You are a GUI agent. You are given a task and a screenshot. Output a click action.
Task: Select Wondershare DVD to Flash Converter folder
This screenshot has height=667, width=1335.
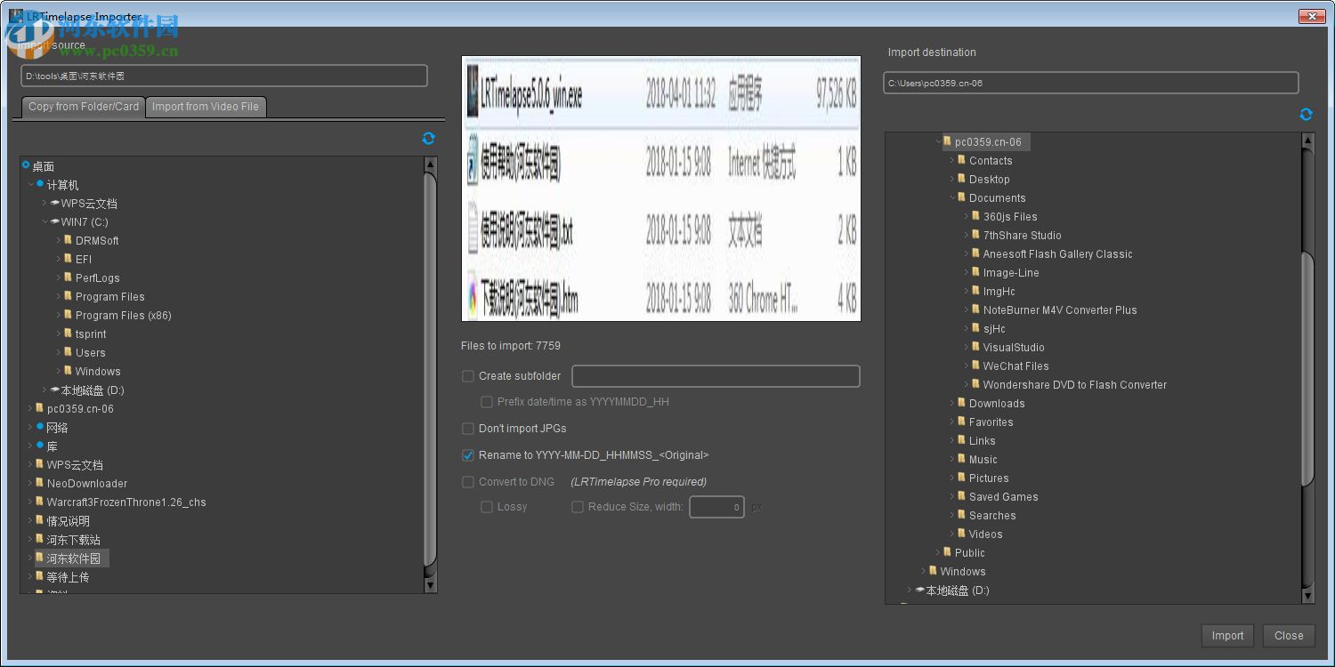tap(1074, 385)
